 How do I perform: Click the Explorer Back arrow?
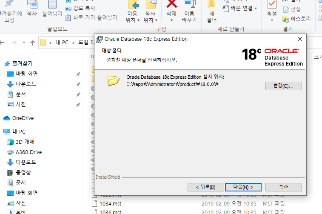(2, 43)
